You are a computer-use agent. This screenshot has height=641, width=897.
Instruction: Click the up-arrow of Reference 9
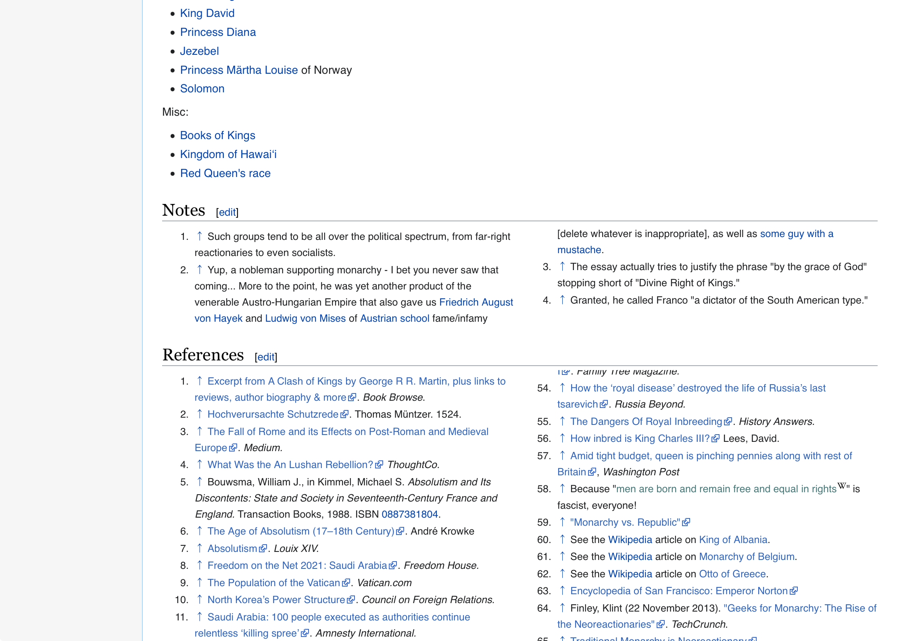pos(199,583)
